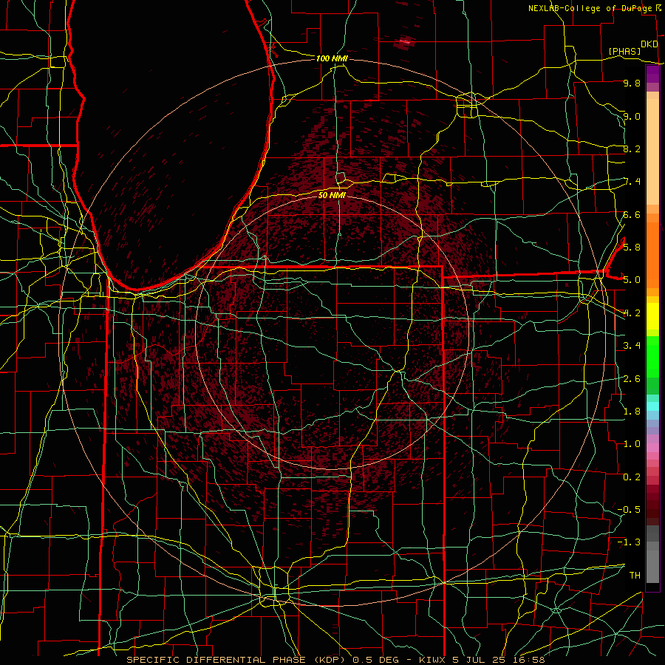Click the 9.8 scale value

[x=632, y=83]
